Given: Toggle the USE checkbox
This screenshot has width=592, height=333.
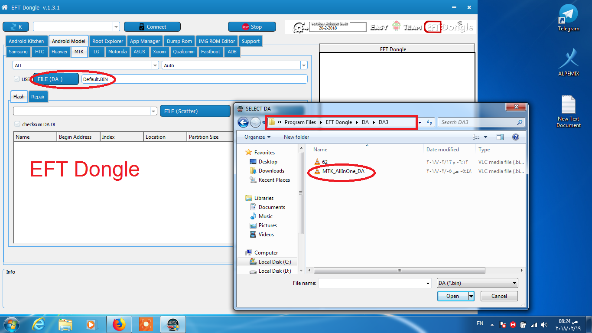Looking at the screenshot, I should 17,79.
